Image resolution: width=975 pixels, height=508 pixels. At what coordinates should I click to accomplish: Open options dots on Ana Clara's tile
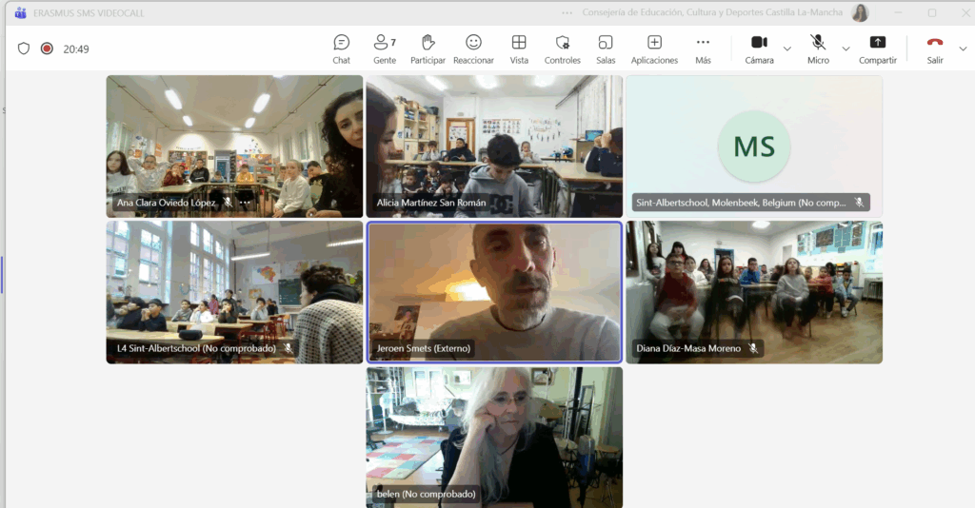tap(245, 203)
